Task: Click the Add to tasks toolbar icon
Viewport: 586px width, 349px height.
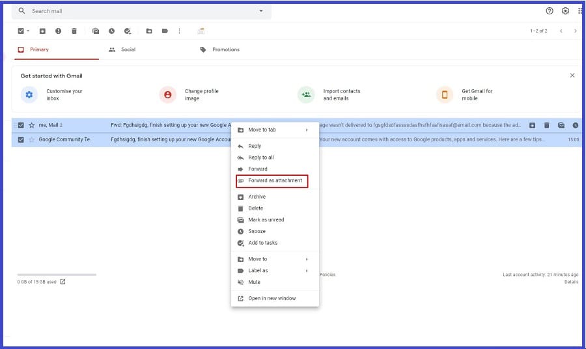Action: [x=128, y=31]
